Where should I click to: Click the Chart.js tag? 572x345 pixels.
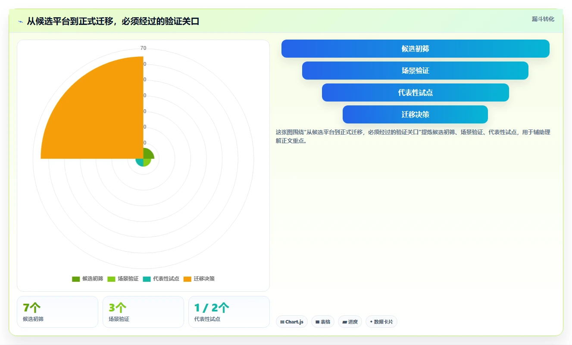click(x=292, y=322)
